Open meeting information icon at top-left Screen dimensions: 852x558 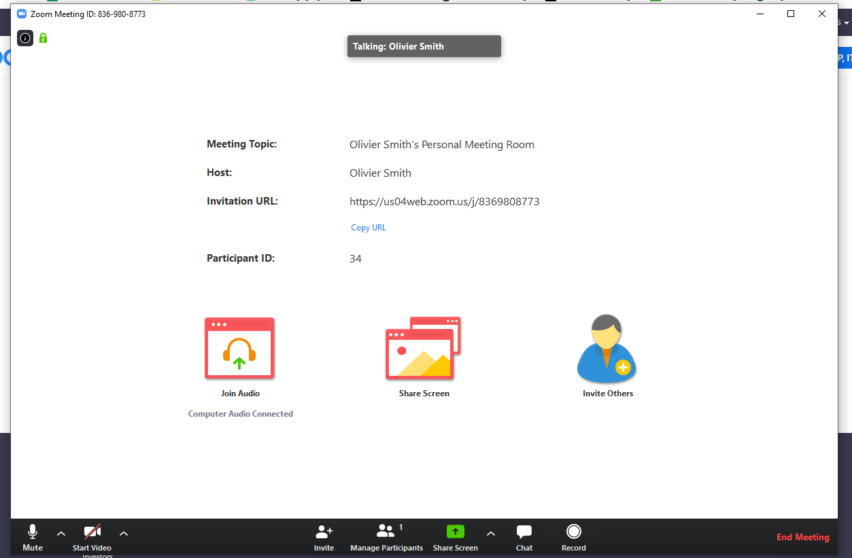[x=25, y=38]
